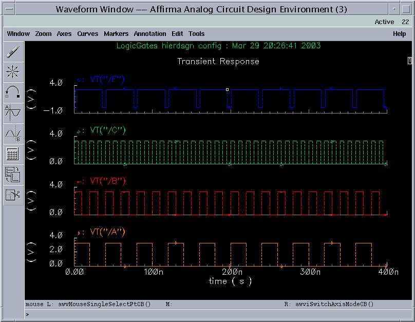
Task: Click the yellow marker on the F waveform
Action: click(227, 89)
